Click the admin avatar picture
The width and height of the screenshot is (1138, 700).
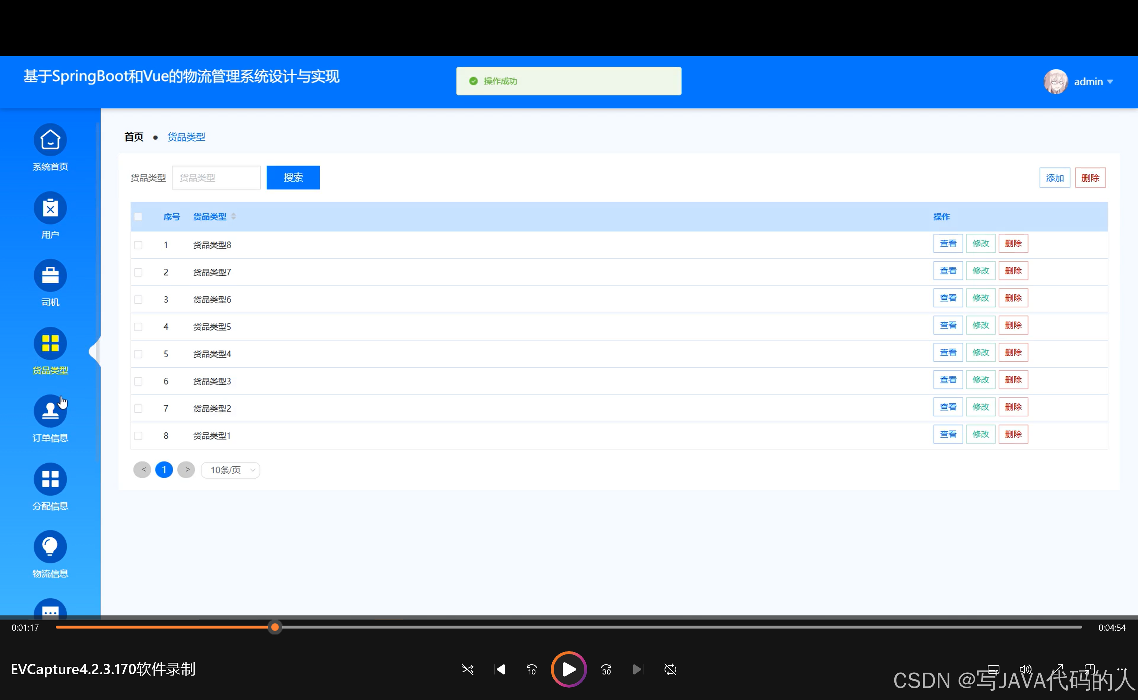point(1056,81)
